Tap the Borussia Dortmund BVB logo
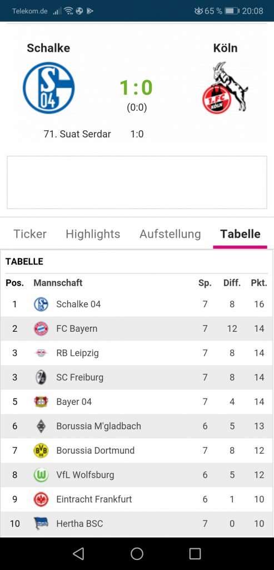Image resolution: width=274 pixels, height=570 pixels. point(41,450)
